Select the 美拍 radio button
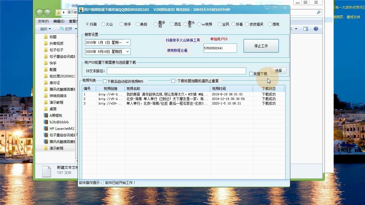Screen dimensions: 365x205 point(137,24)
